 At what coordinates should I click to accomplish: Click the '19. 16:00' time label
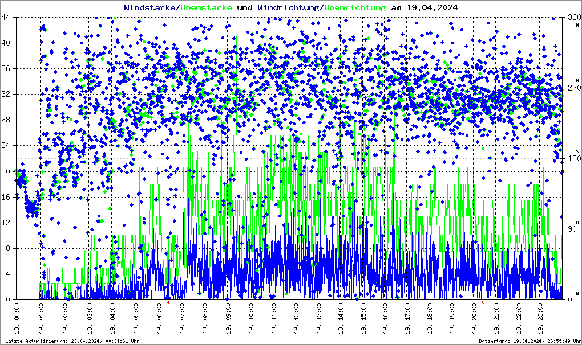[x=386, y=319]
